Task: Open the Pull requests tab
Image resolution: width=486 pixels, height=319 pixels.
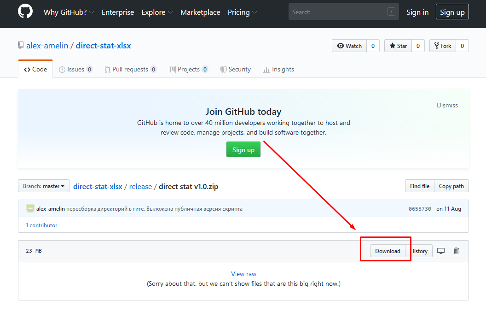Action: (130, 69)
